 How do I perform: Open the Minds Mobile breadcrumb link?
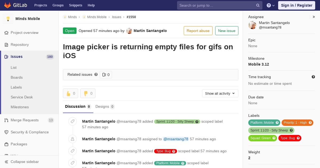97,17
